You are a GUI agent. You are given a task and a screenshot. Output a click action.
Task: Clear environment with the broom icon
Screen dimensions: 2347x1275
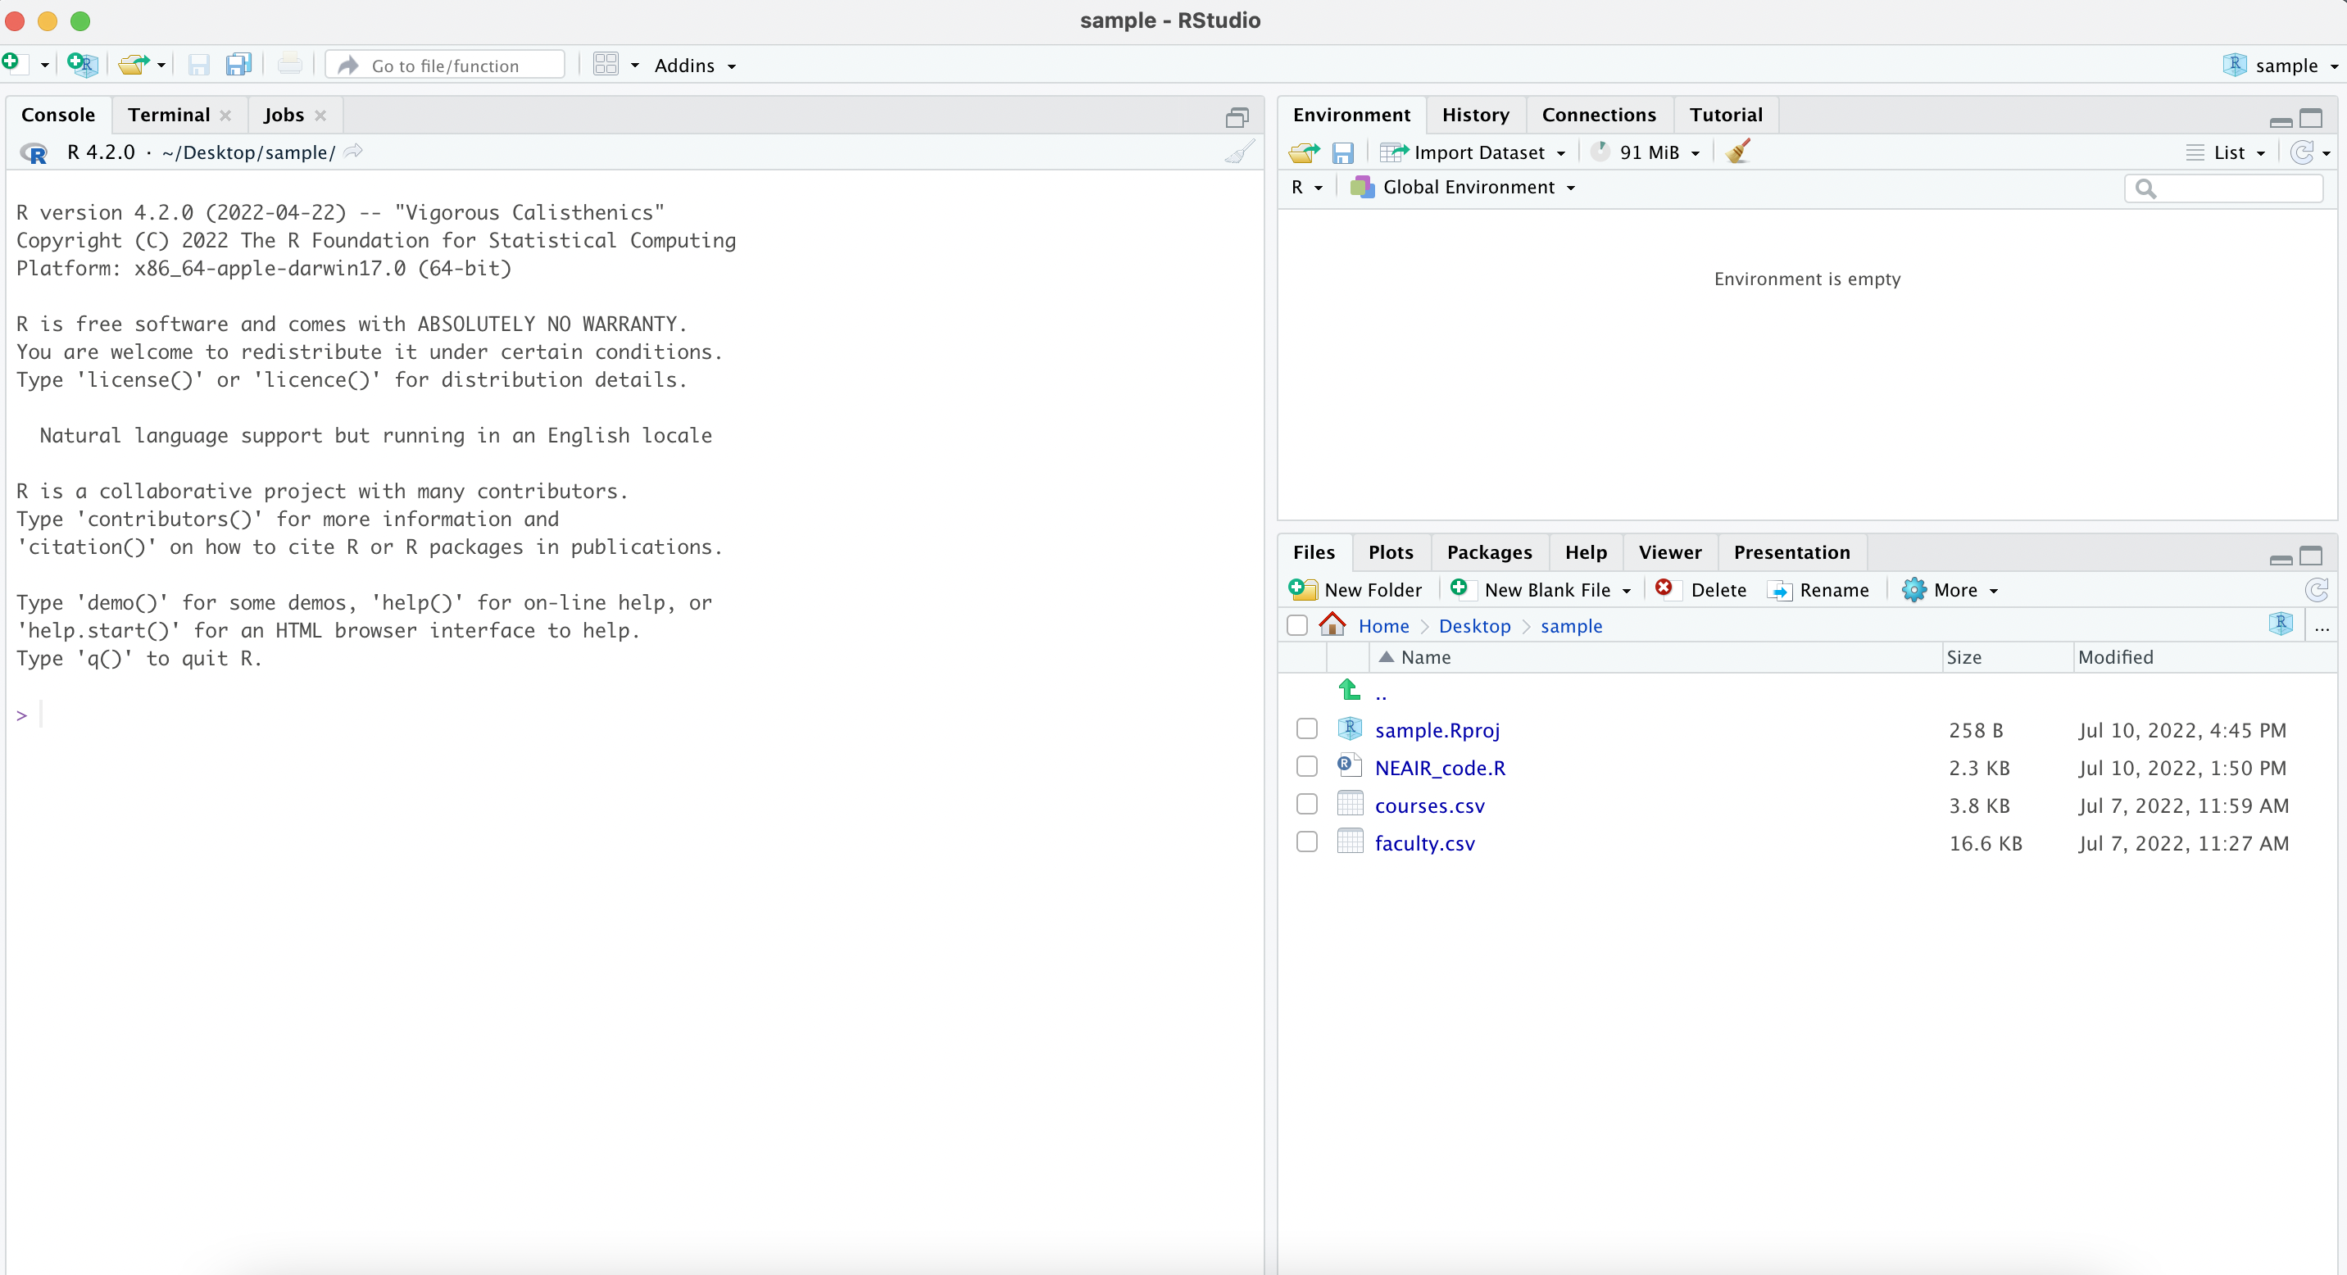[x=1737, y=151]
